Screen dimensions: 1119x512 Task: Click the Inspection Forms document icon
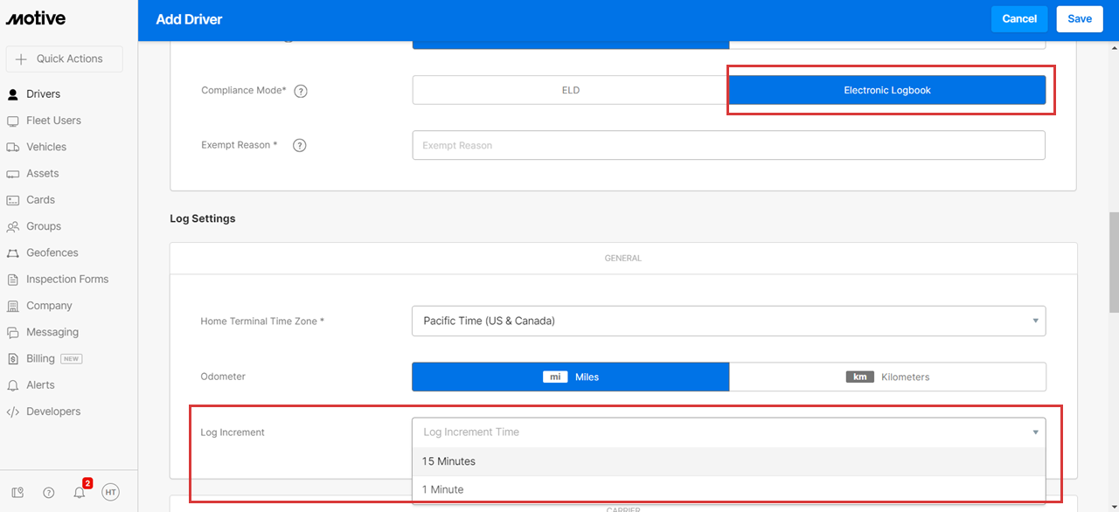pyautogui.click(x=12, y=280)
